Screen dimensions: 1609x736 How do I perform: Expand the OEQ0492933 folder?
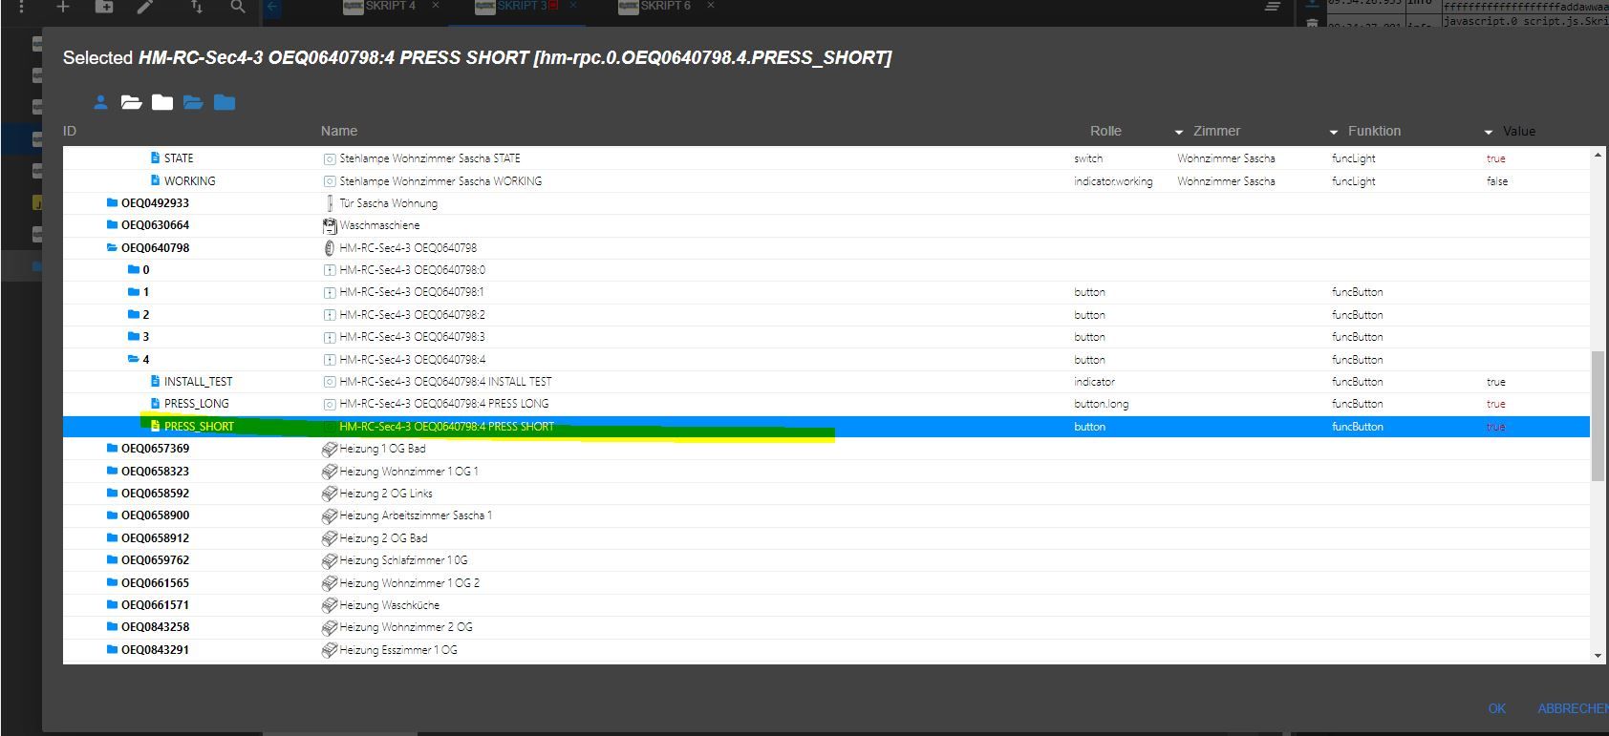click(x=112, y=203)
